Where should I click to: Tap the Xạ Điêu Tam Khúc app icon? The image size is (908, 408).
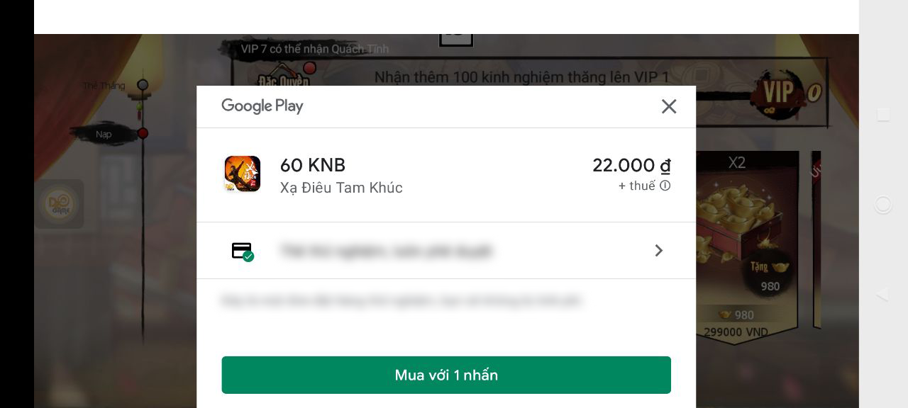point(243,174)
